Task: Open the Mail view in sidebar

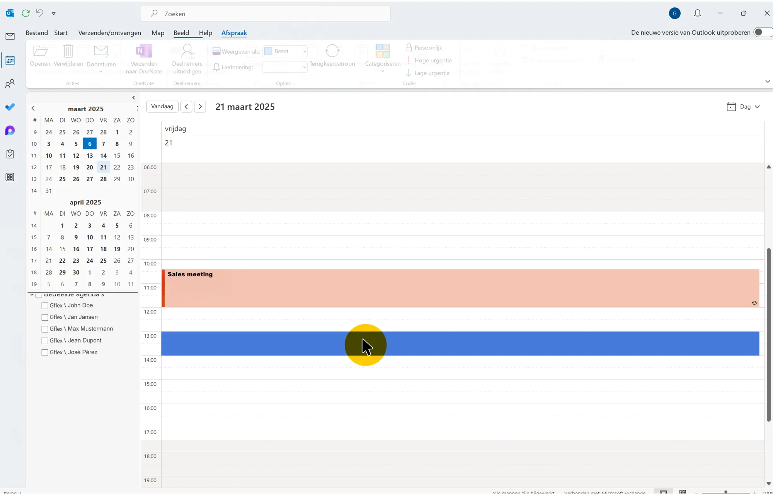Action: click(10, 37)
